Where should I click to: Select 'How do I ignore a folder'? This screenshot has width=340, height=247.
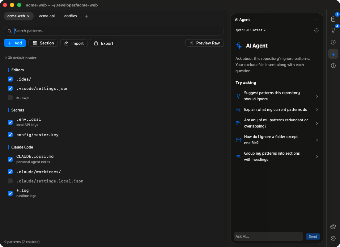[x=277, y=140]
